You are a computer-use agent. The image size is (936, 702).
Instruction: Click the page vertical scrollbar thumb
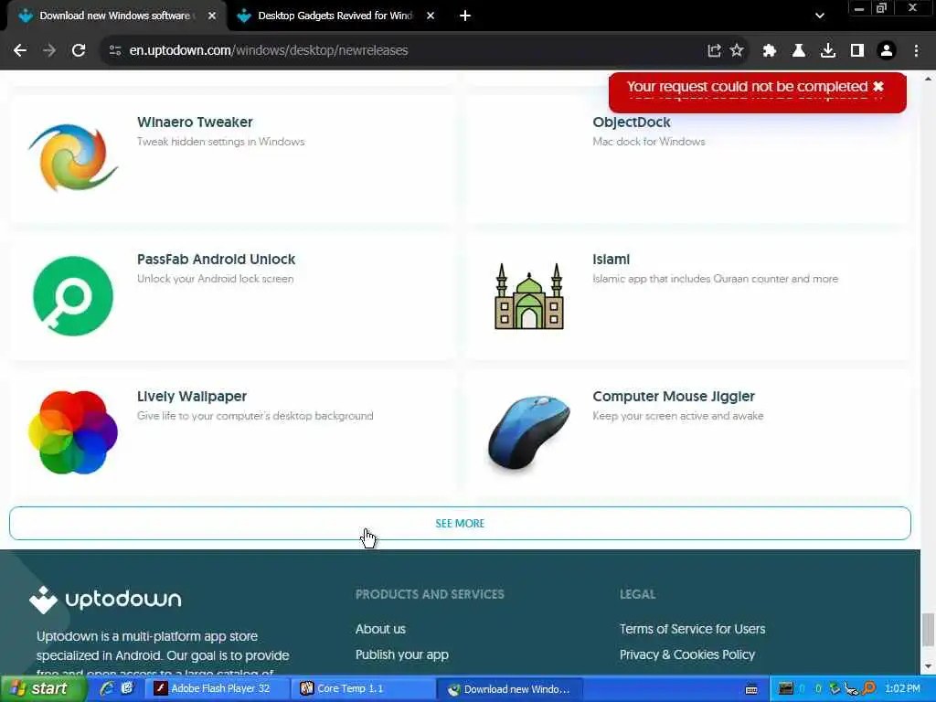[x=928, y=629]
